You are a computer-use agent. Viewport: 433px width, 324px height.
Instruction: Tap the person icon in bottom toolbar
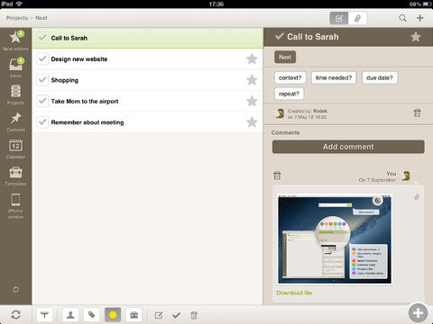pos(70,315)
